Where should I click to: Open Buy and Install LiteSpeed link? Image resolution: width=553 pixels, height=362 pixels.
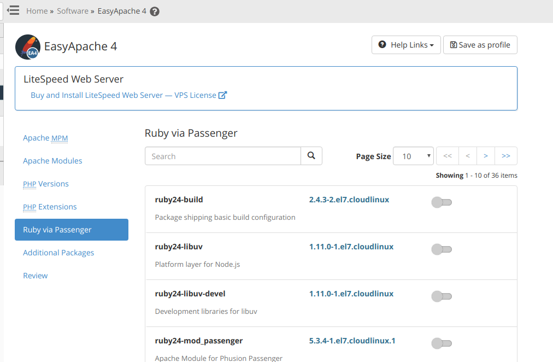click(x=128, y=95)
